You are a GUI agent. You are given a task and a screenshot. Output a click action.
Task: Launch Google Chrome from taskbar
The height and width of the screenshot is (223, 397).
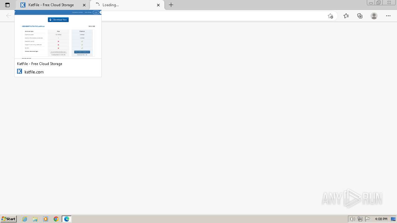click(56, 219)
